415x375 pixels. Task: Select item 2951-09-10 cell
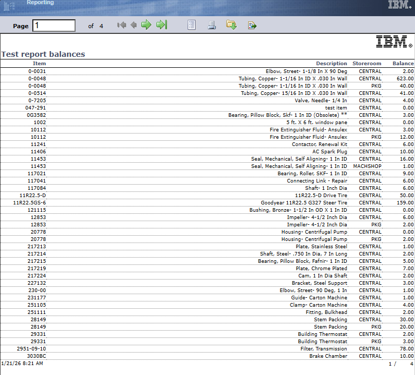click(31, 349)
